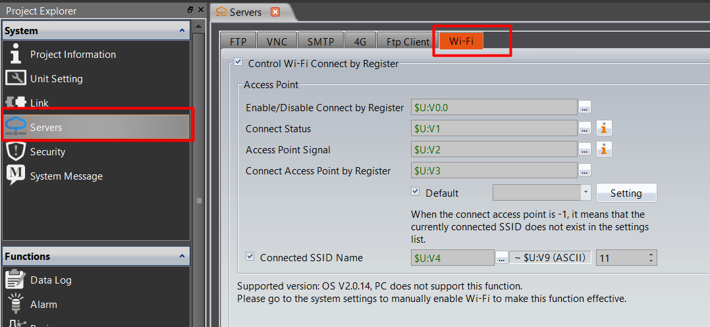Click the Setting button

[x=626, y=193]
